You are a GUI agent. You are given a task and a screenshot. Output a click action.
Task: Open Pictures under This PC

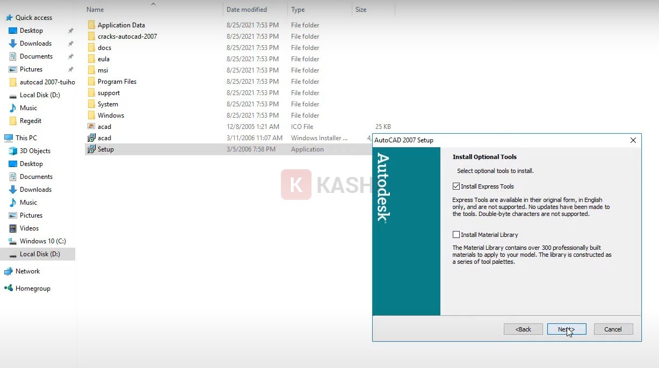(x=31, y=215)
